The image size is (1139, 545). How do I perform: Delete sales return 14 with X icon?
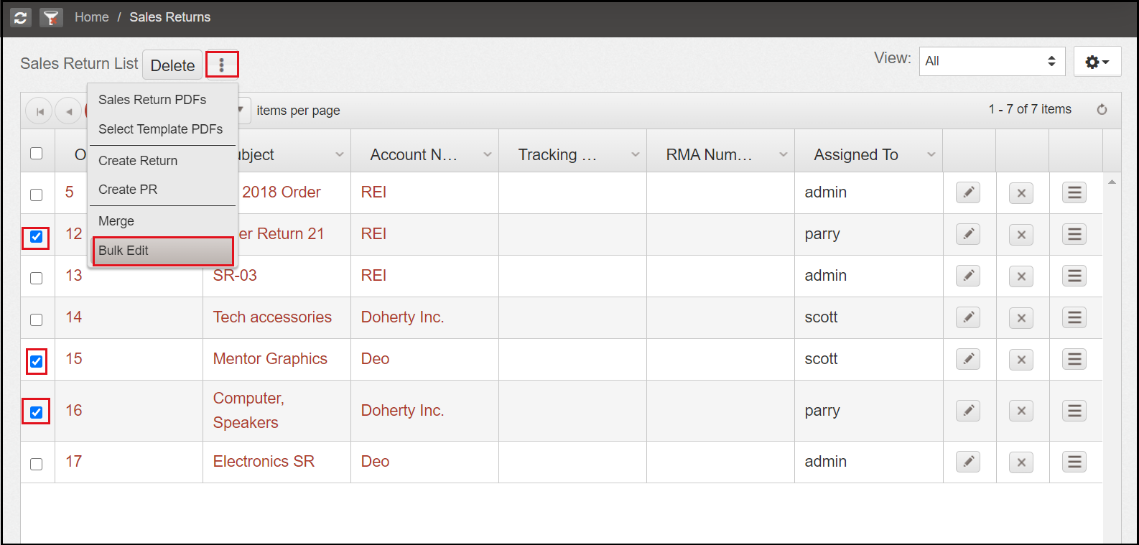click(x=1021, y=318)
